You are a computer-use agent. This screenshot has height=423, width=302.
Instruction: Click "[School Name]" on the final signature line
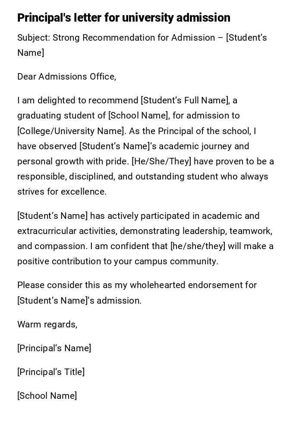47,396
